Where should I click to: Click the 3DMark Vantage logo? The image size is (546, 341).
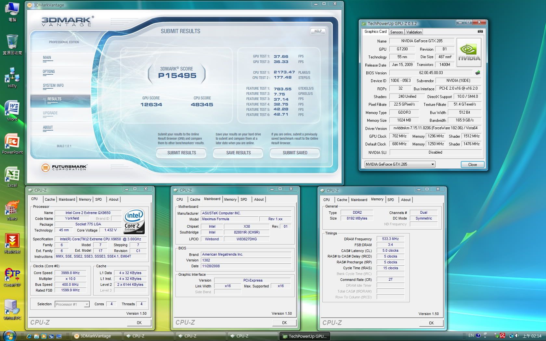(67, 21)
